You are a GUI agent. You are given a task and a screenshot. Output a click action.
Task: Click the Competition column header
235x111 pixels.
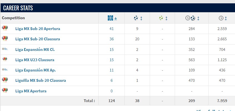13,18
